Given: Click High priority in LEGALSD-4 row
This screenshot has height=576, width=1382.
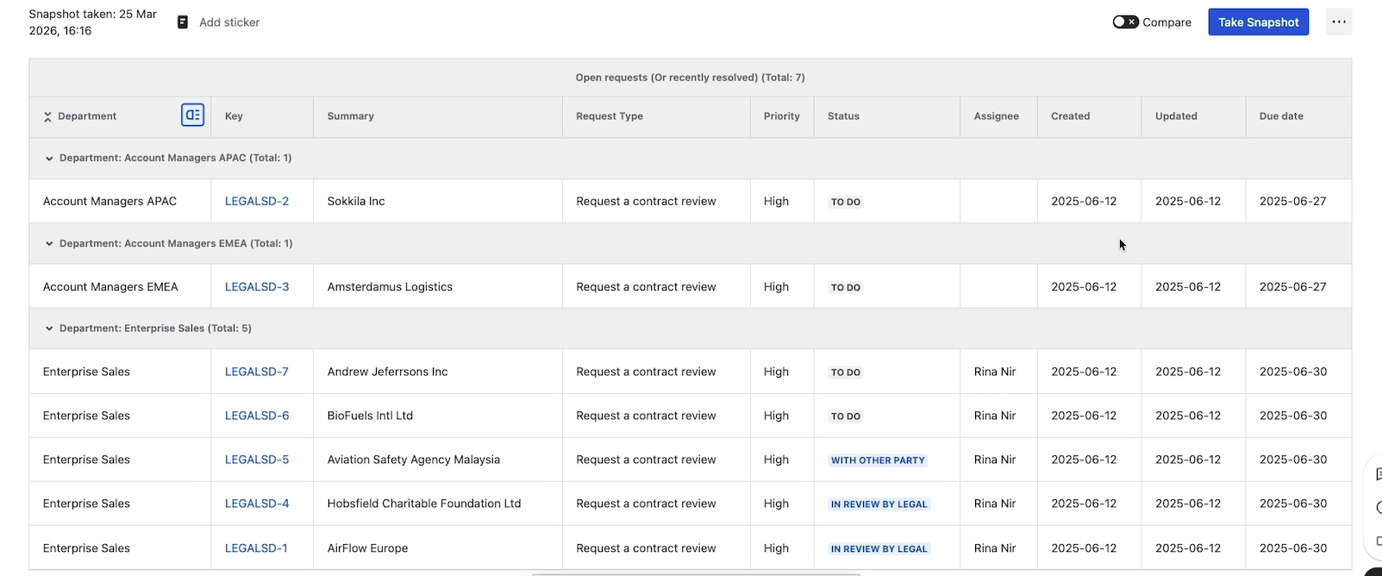Looking at the screenshot, I should 776,504.
